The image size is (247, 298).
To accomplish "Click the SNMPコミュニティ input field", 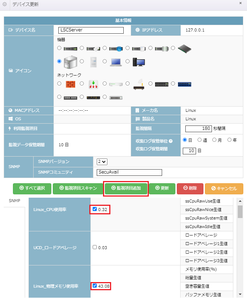I will pyautogui.click(x=129, y=173).
